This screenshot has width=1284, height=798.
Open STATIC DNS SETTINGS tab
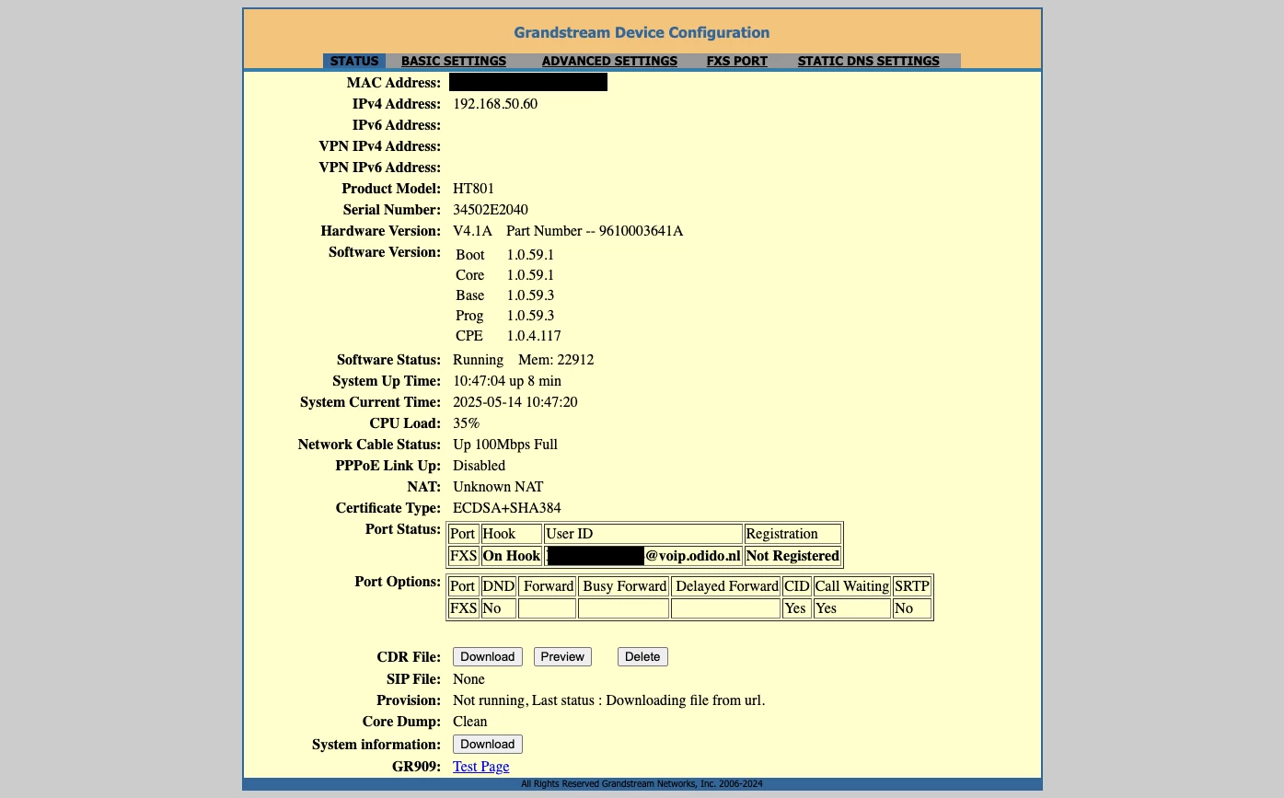pyautogui.click(x=869, y=61)
